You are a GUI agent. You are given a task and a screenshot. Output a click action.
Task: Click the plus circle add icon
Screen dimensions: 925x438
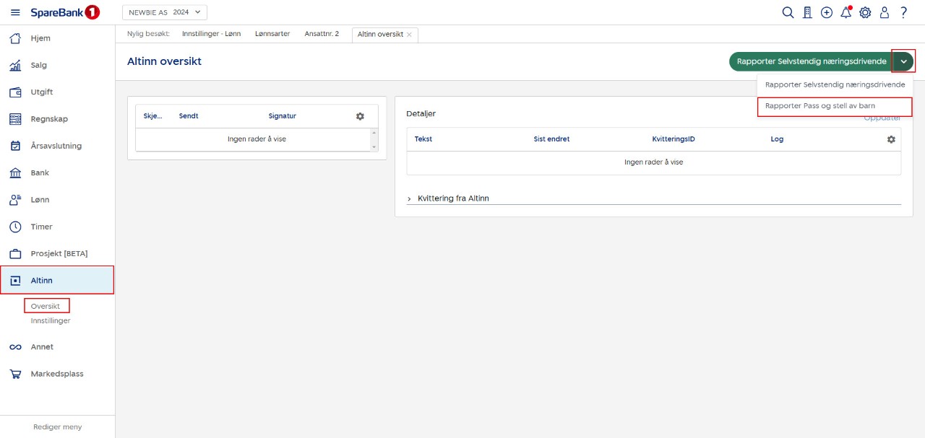click(827, 13)
